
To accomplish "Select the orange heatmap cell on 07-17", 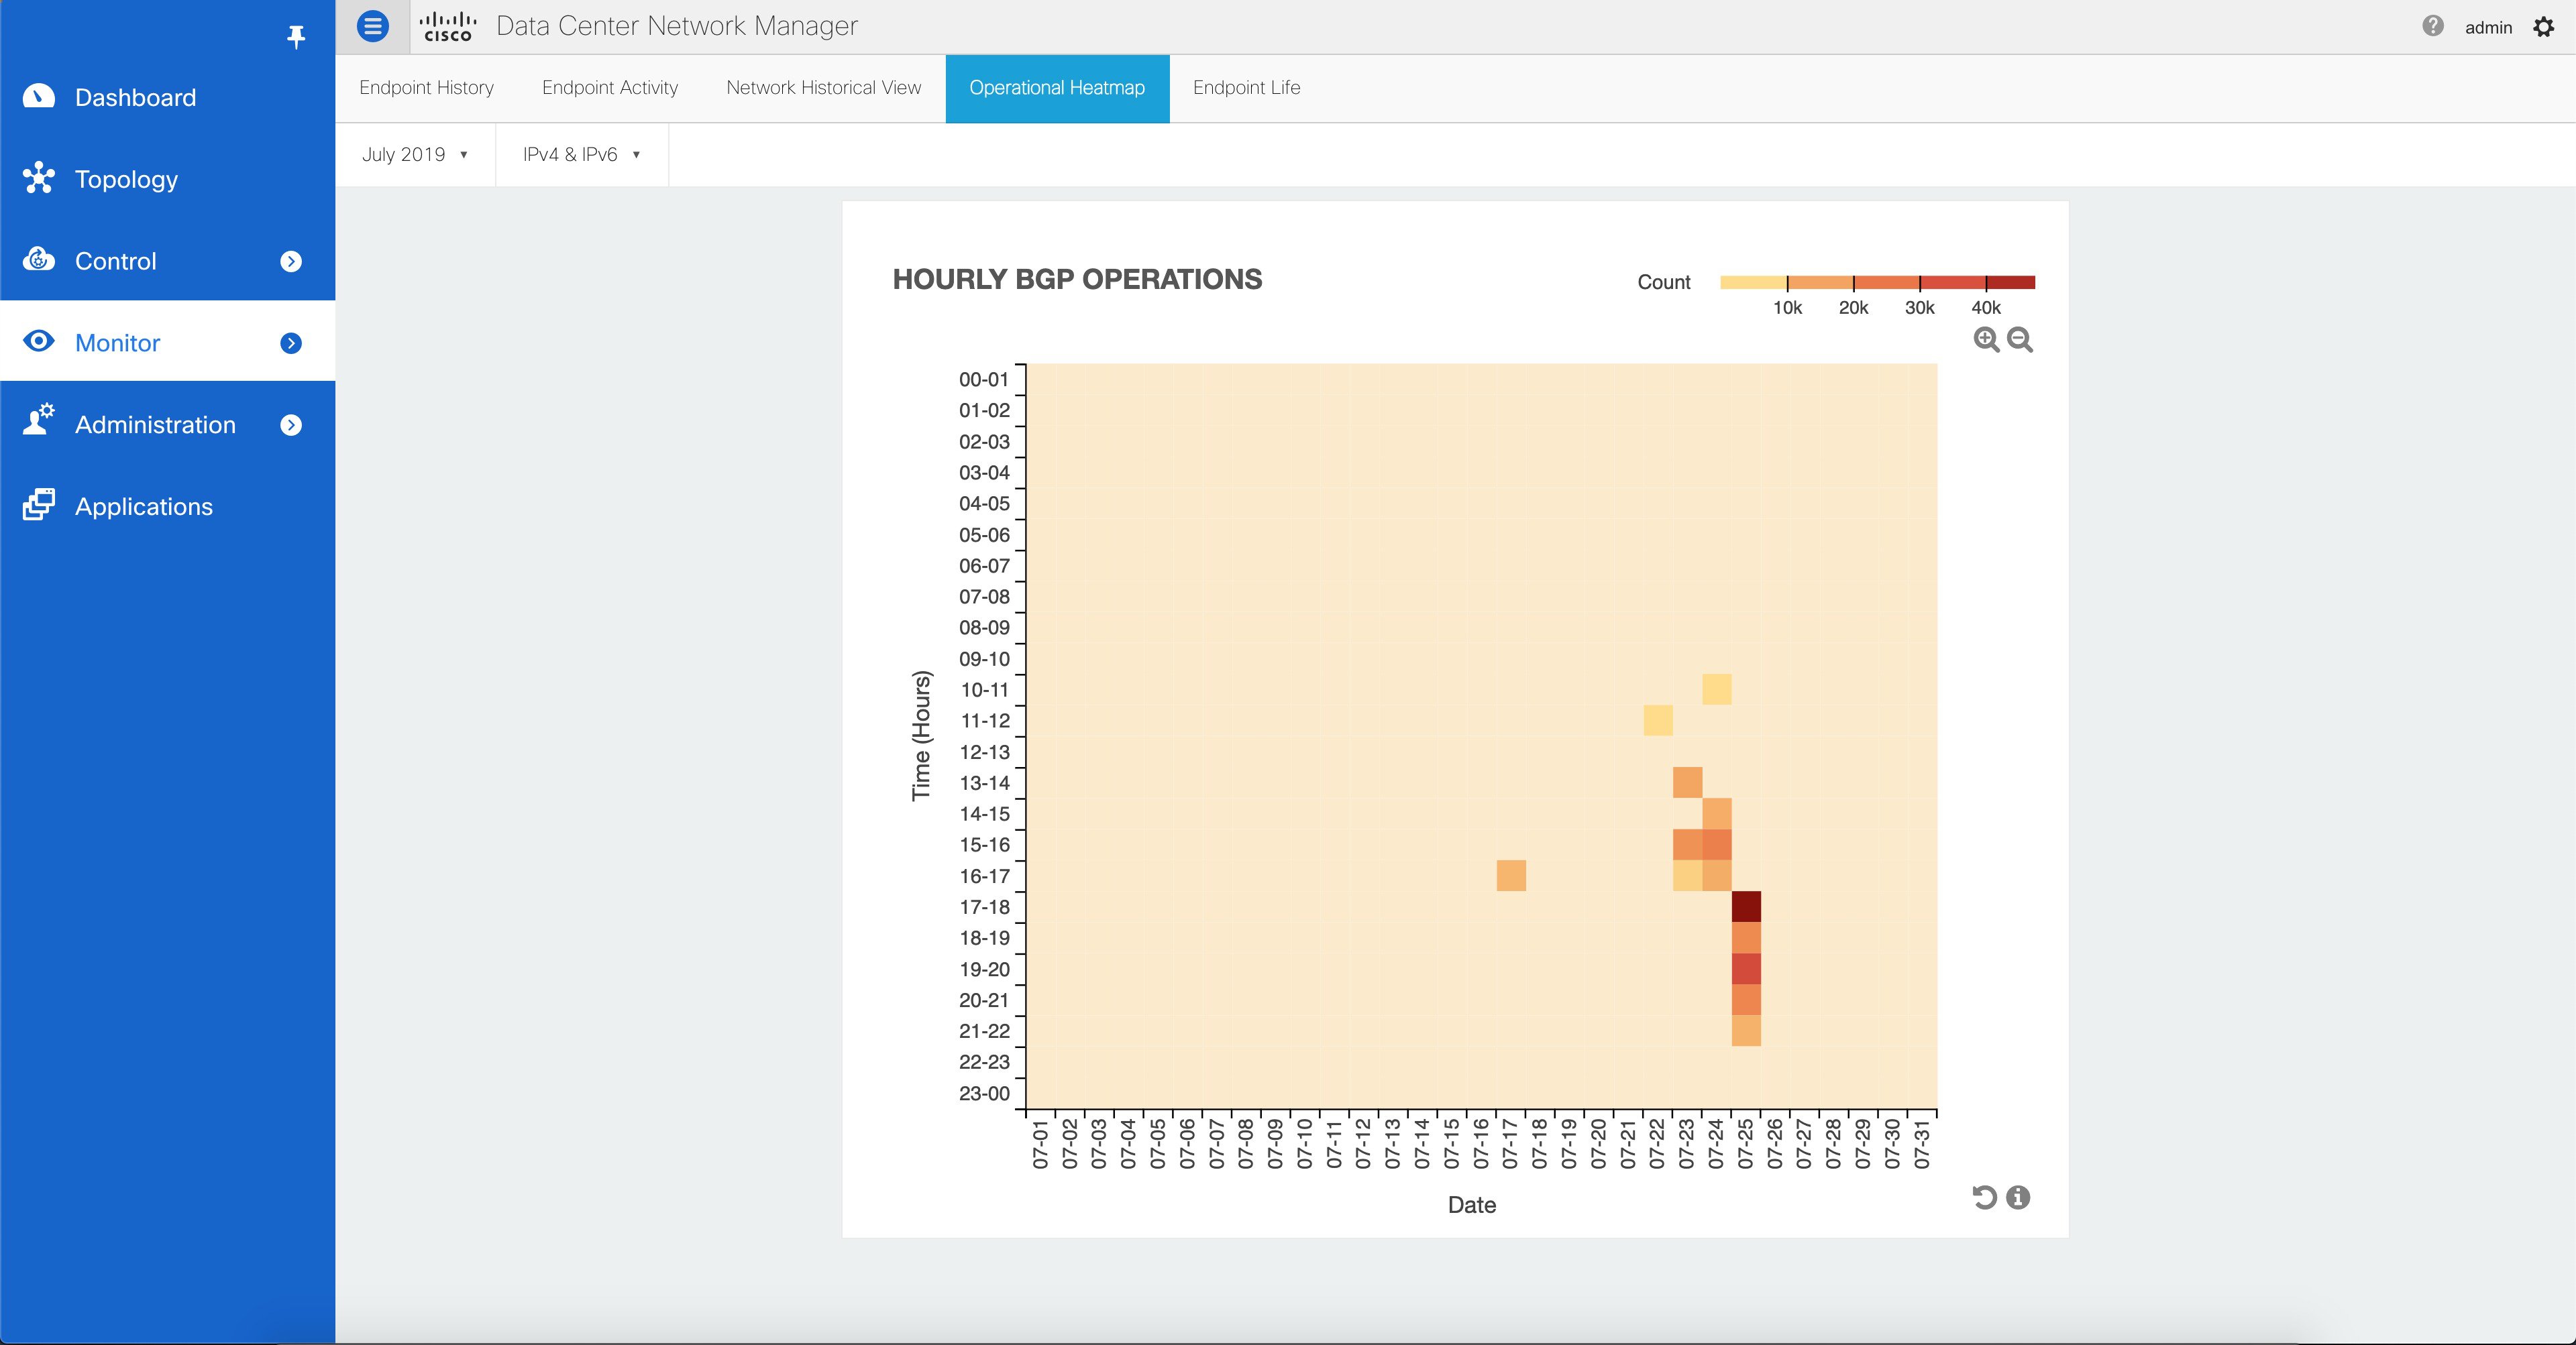I will (x=1511, y=876).
